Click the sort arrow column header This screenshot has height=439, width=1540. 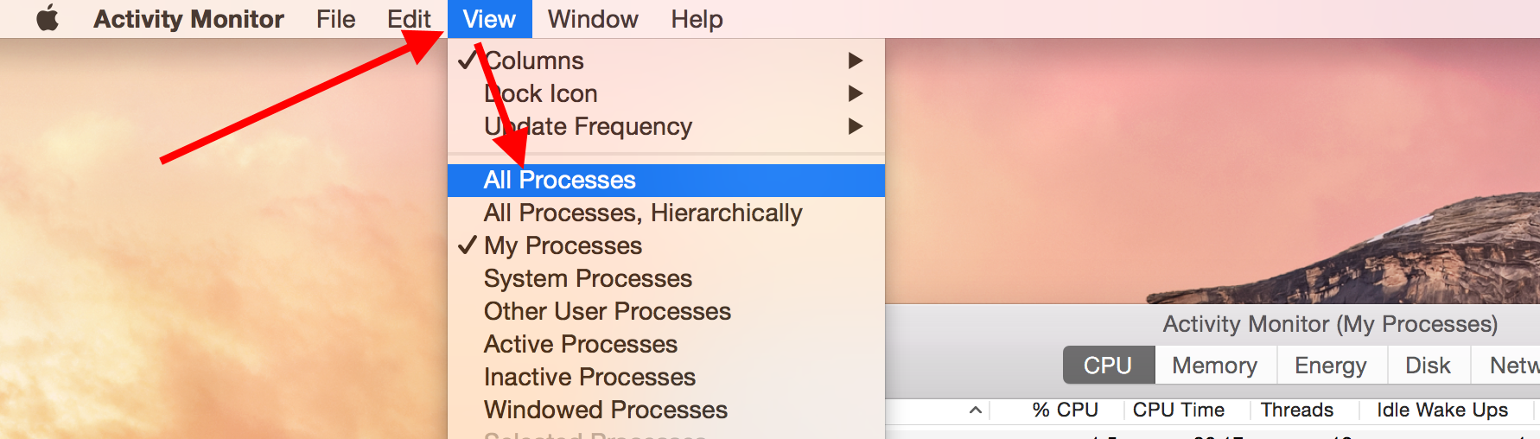tap(975, 410)
